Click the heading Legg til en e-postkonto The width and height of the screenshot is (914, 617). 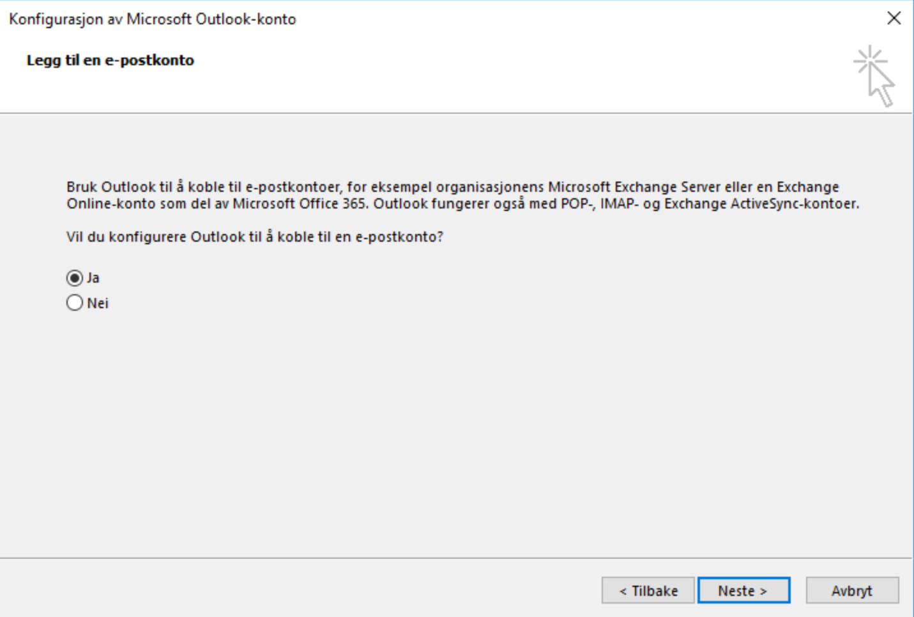click(110, 60)
